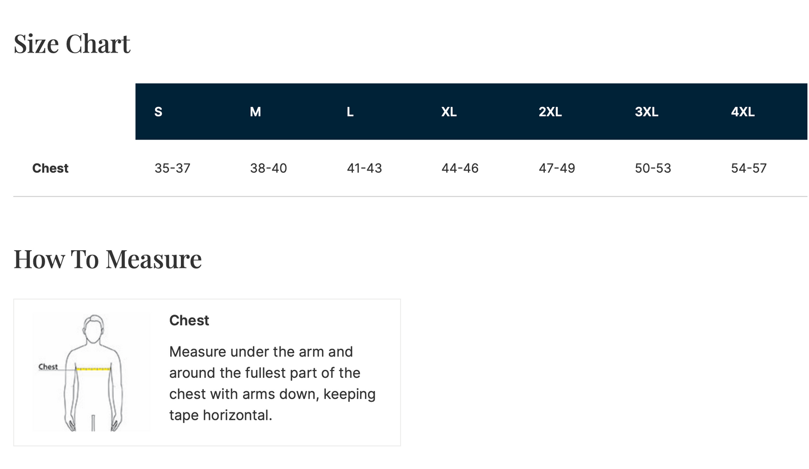Viewport: 809px width, 469px height.
Task: Click the Size Chart heading
Action: [72, 44]
